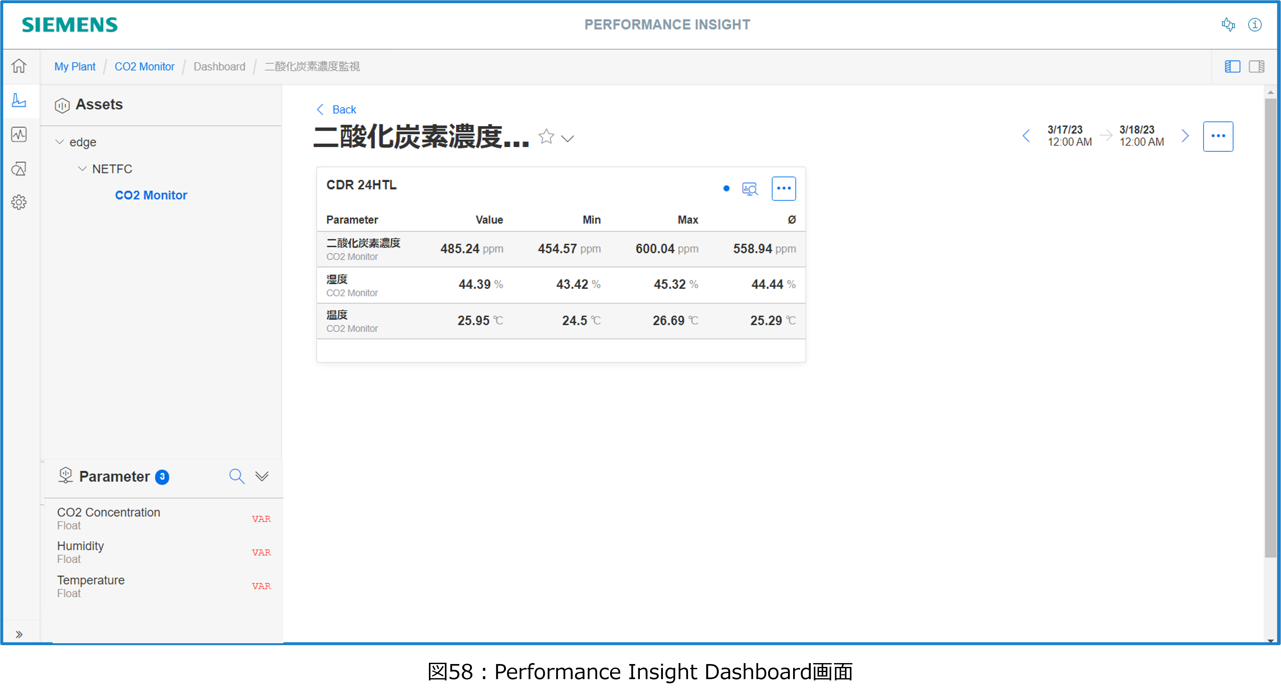Collapse the NETFC tree node

[x=83, y=169]
